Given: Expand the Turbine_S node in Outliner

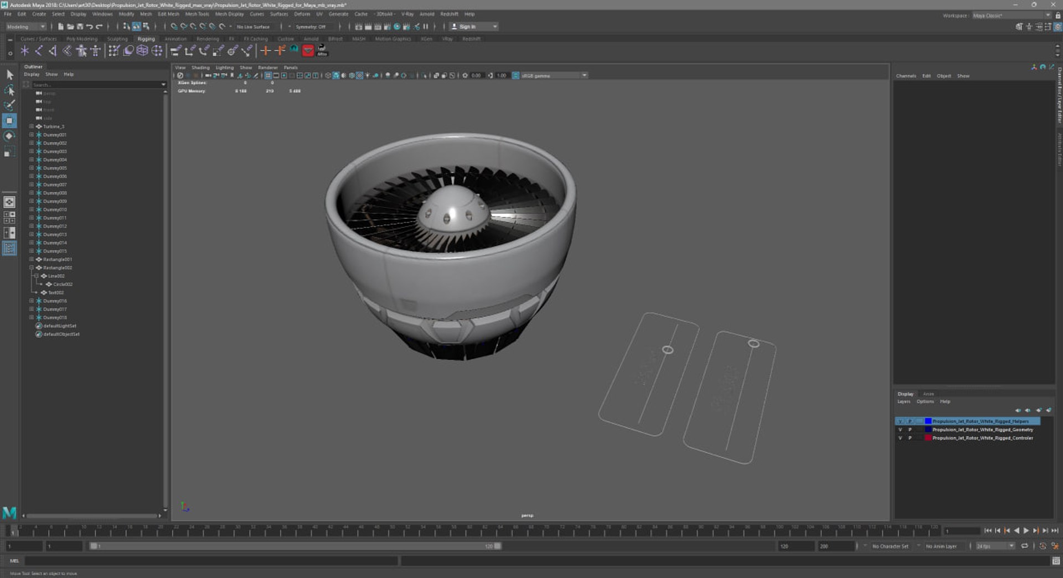Looking at the screenshot, I should (x=32, y=127).
